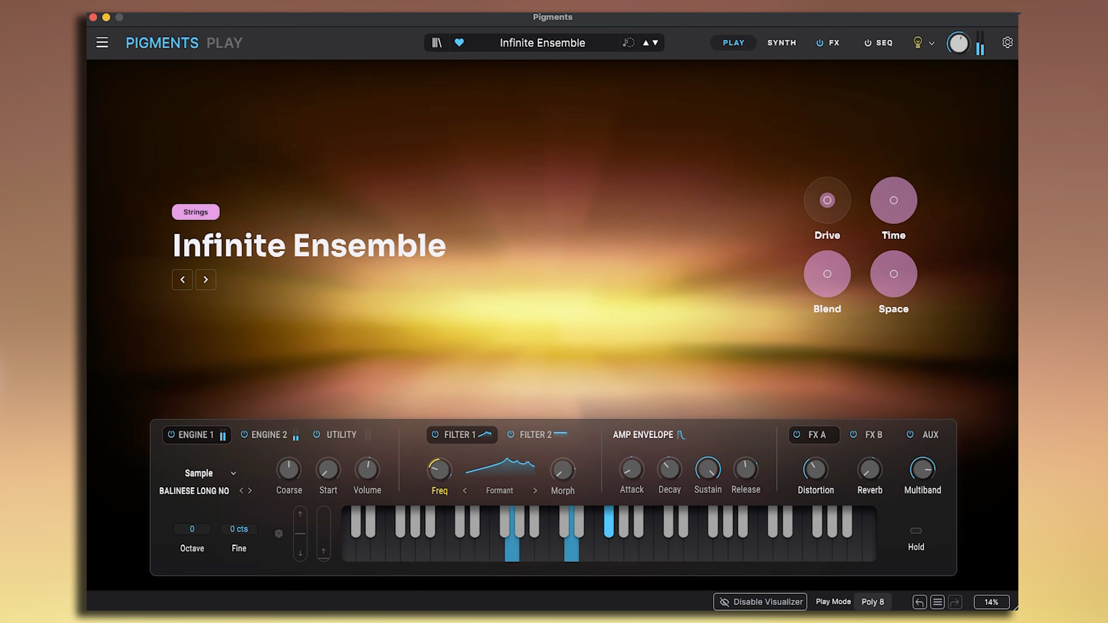Click the engine Volume knob
This screenshot has height=623, width=1108.
point(367,469)
